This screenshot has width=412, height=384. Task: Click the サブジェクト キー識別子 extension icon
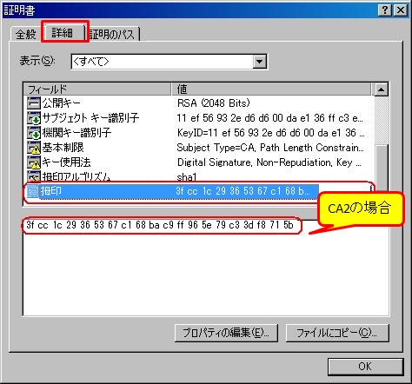point(34,118)
